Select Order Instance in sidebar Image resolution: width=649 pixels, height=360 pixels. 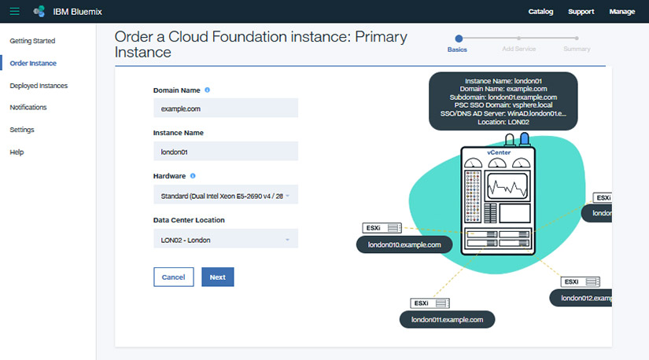(33, 64)
